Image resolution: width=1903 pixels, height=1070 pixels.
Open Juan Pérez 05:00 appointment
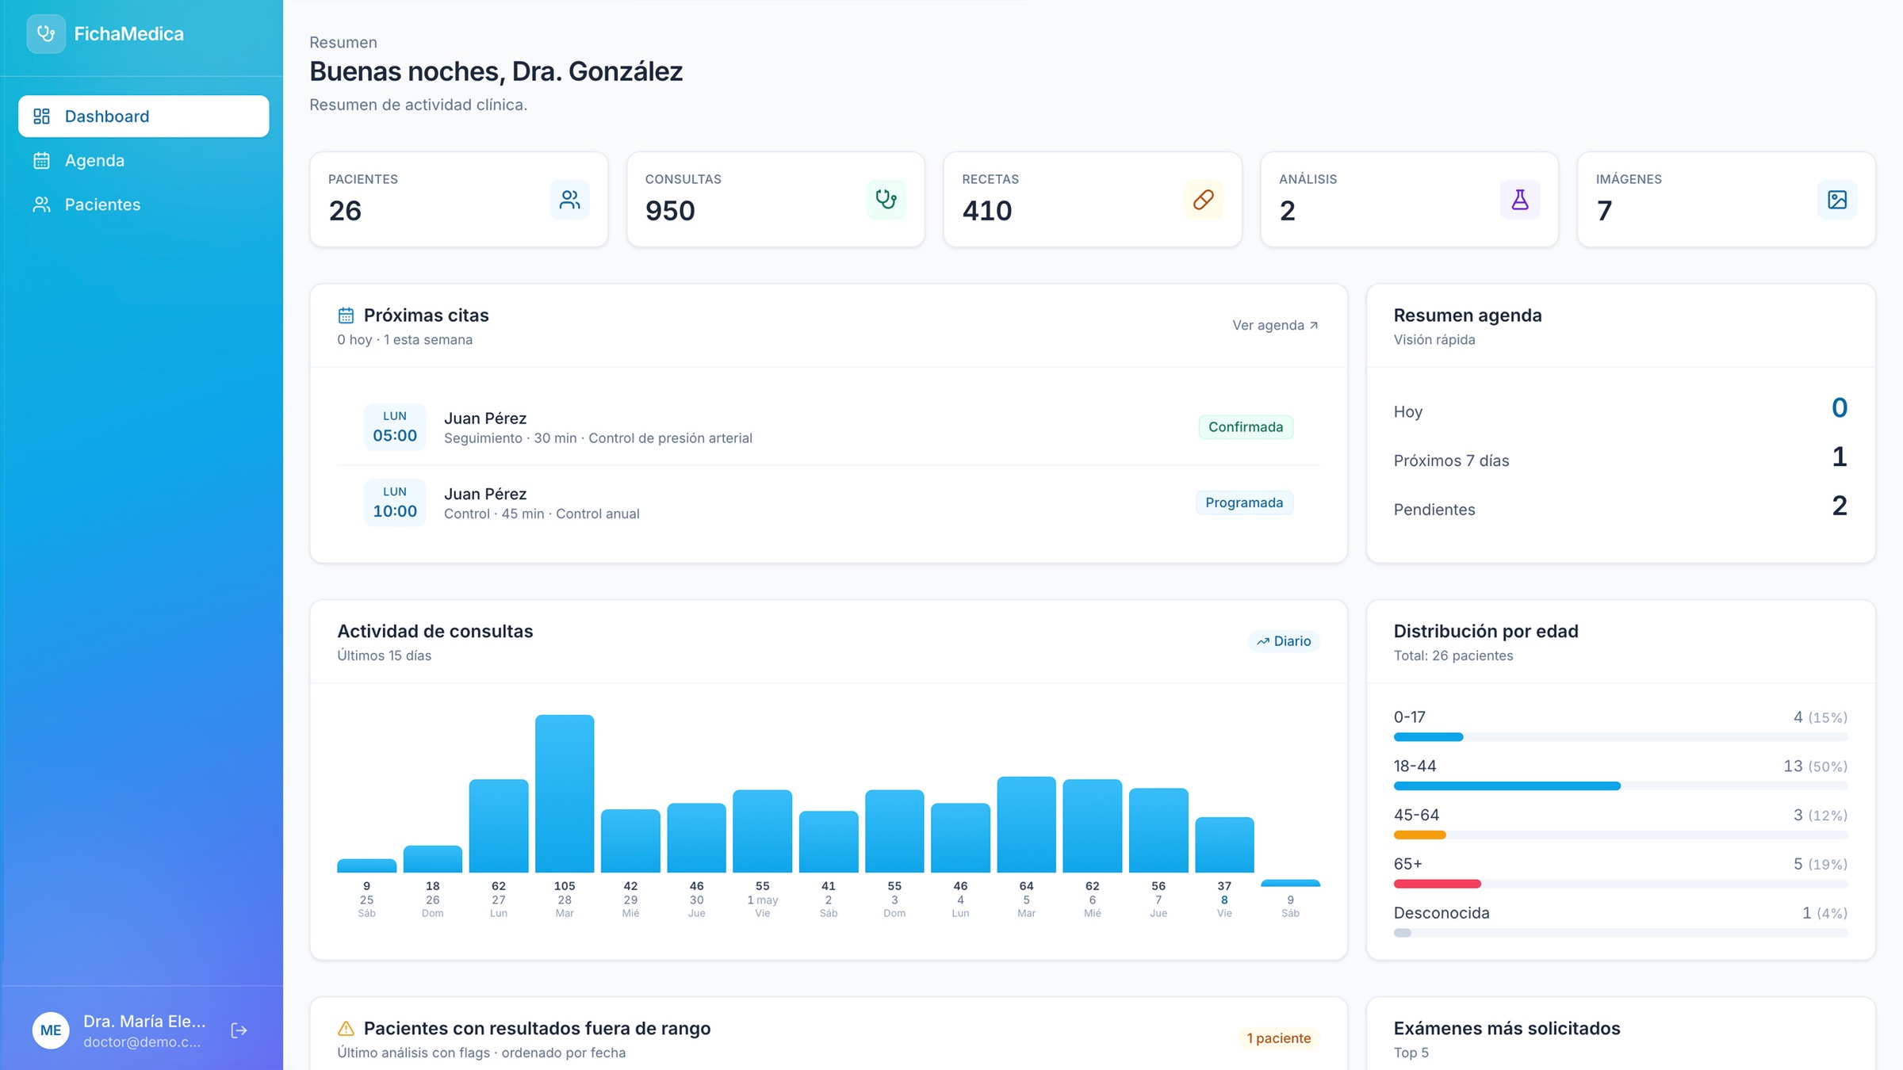tap(829, 427)
